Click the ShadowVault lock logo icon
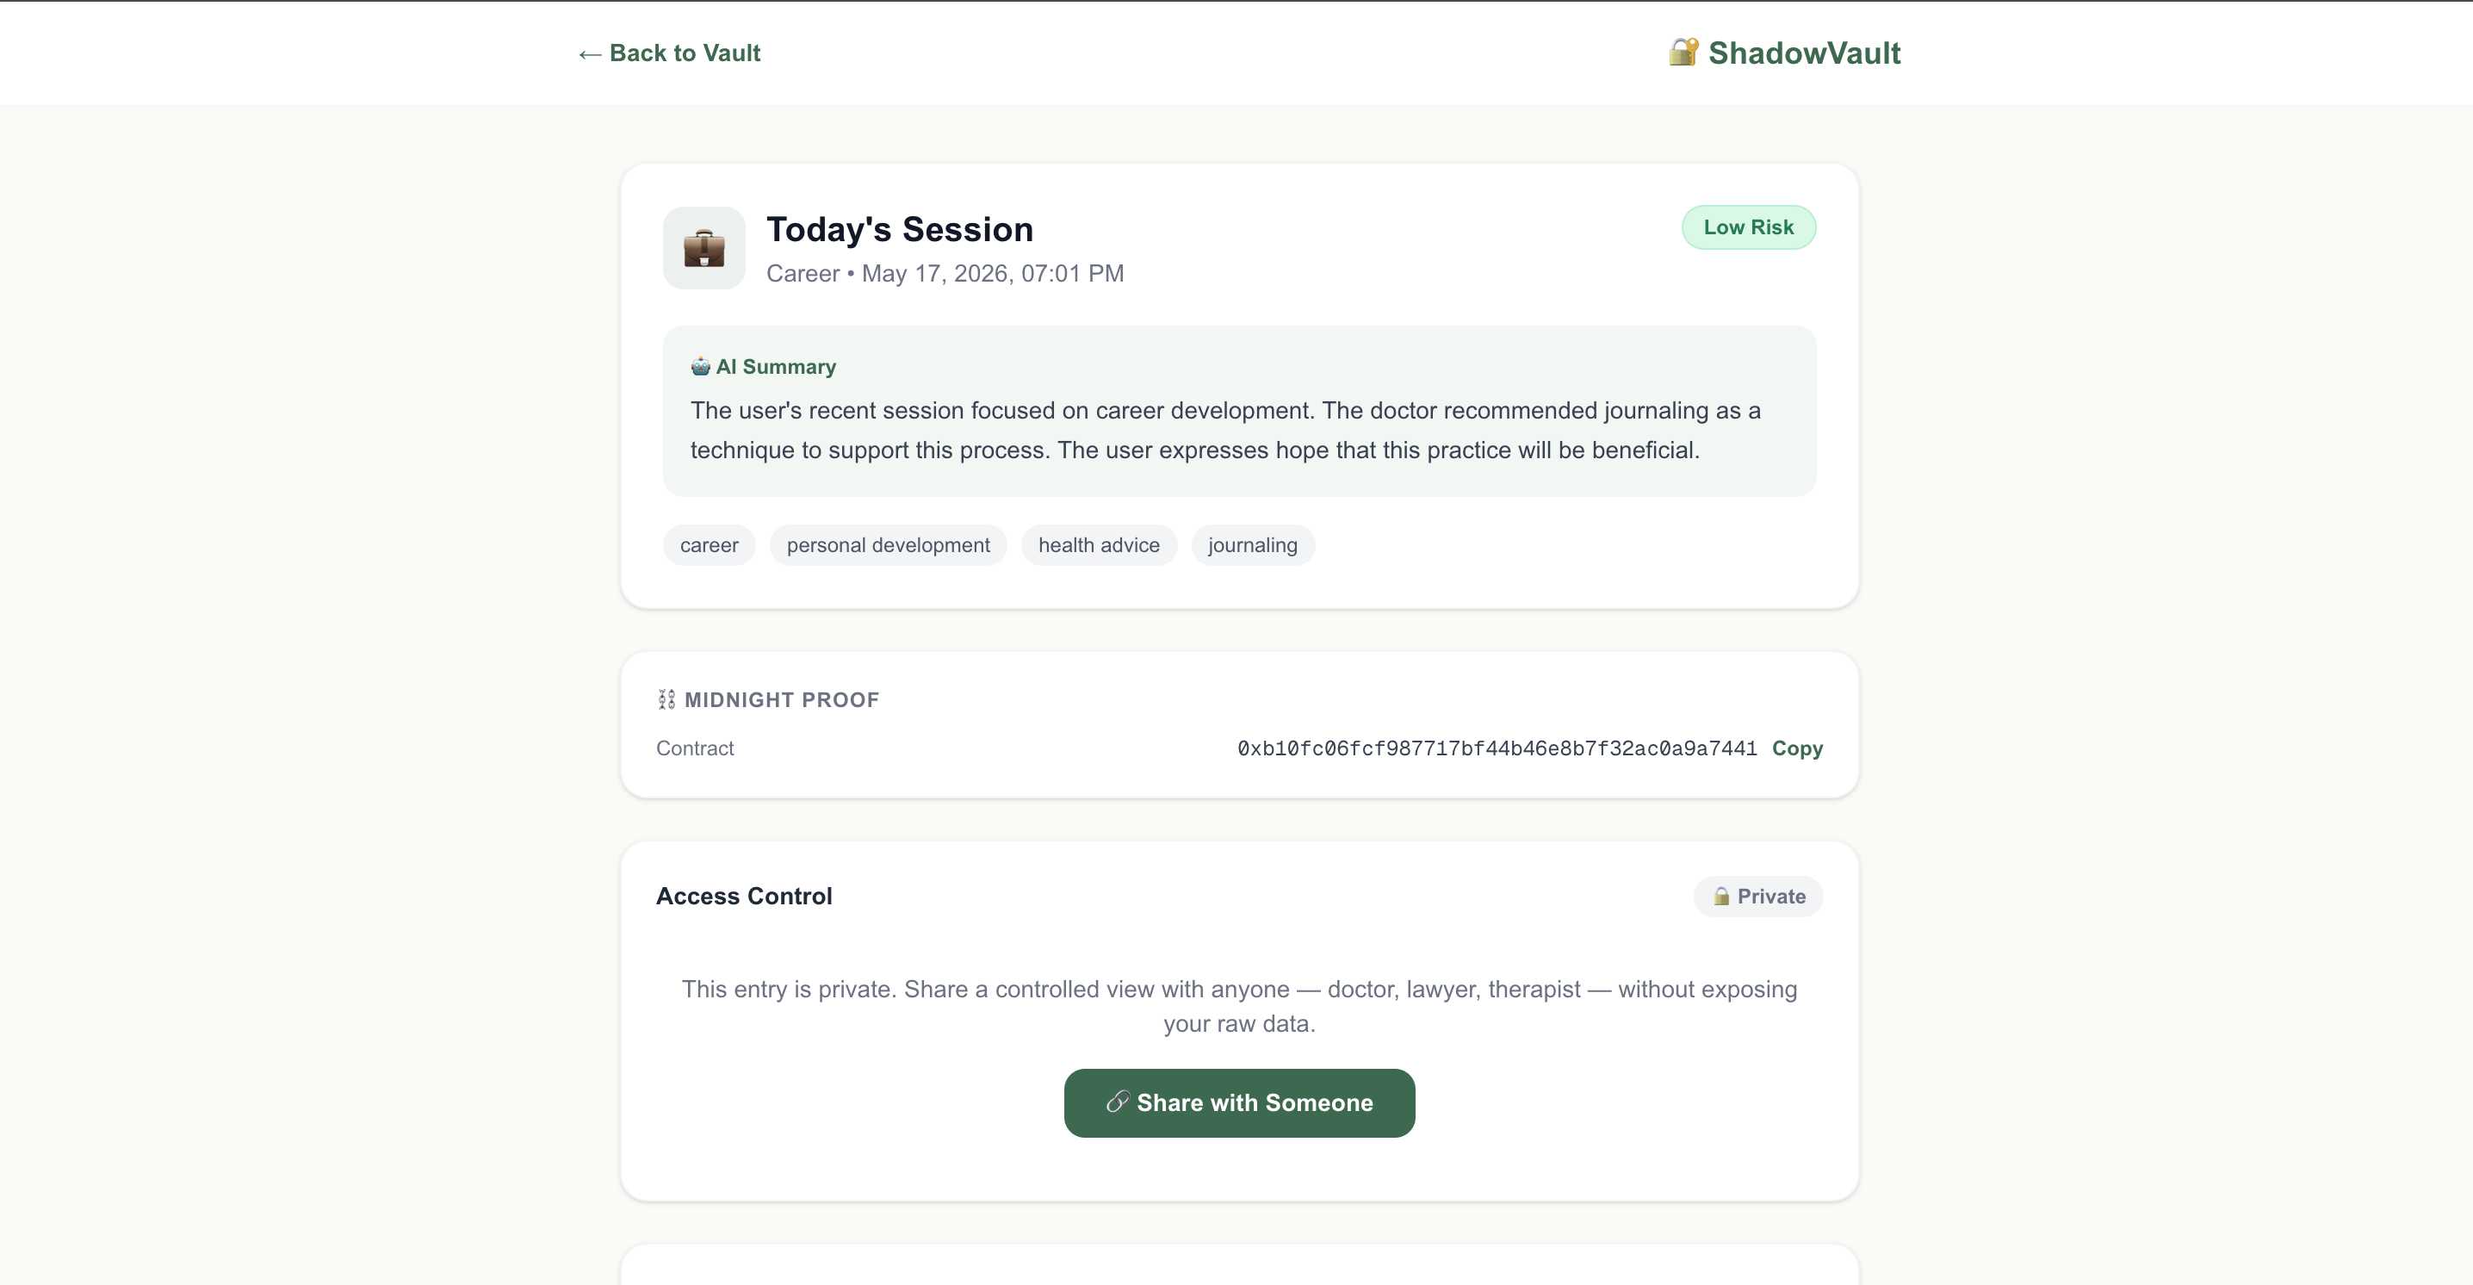 tap(1683, 52)
